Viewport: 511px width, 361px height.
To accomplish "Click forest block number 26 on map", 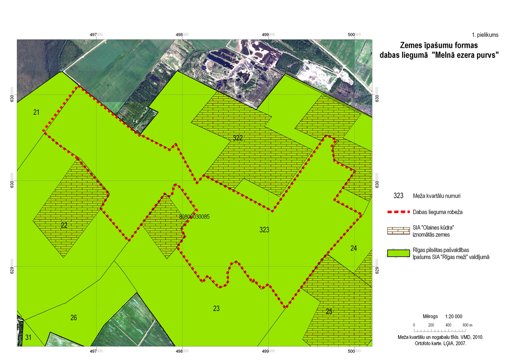I will tap(73, 318).
